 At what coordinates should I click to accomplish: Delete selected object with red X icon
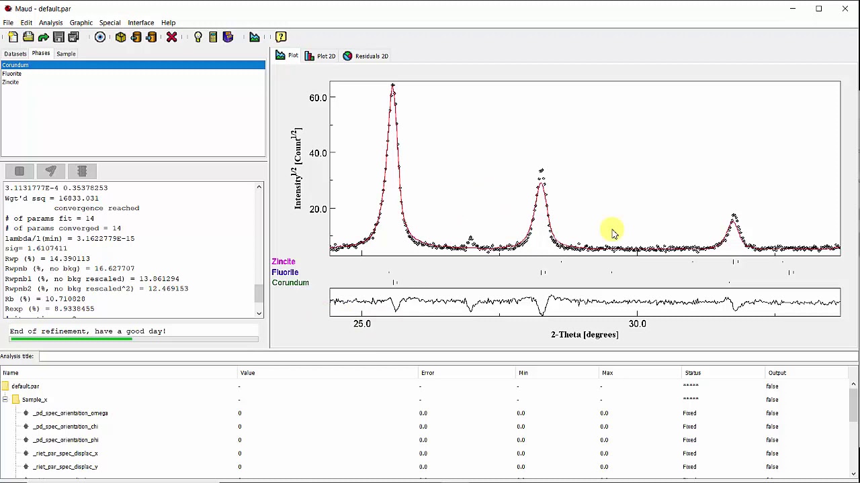tap(172, 37)
